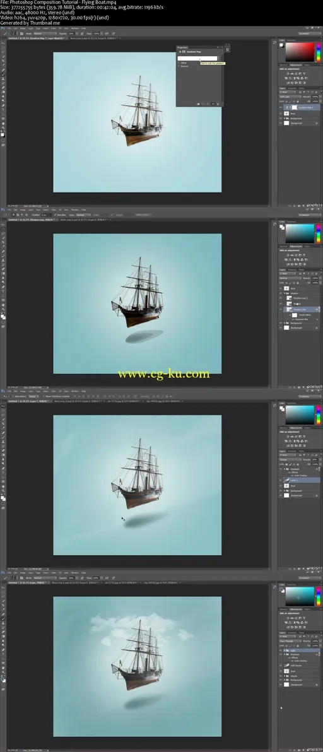The height and width of the screenshot is (752, 323).
Task: Select the Boat_crop 4.psd document tab in the first frame
Action: [95, 38]
